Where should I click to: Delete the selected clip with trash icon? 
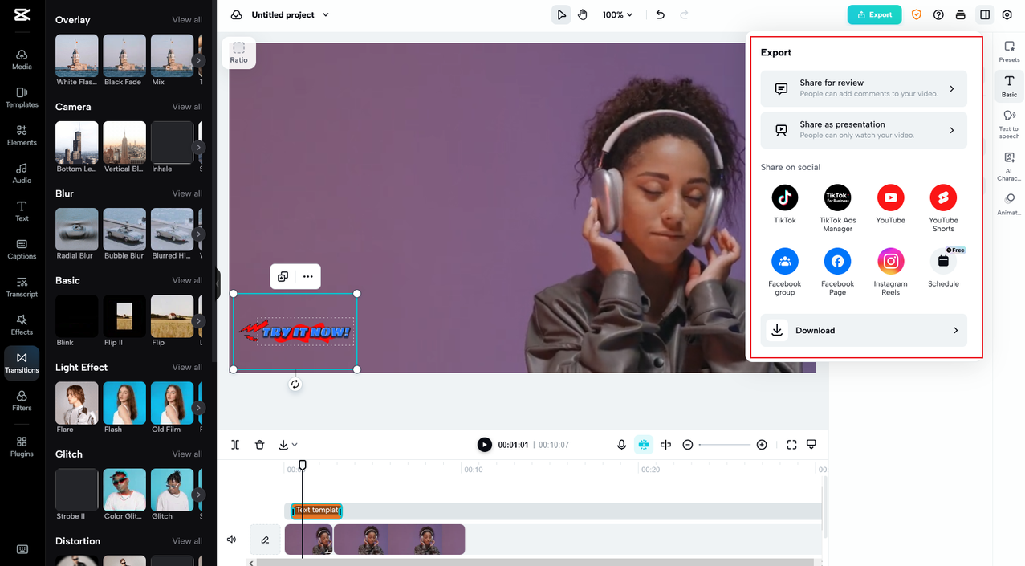259,445
